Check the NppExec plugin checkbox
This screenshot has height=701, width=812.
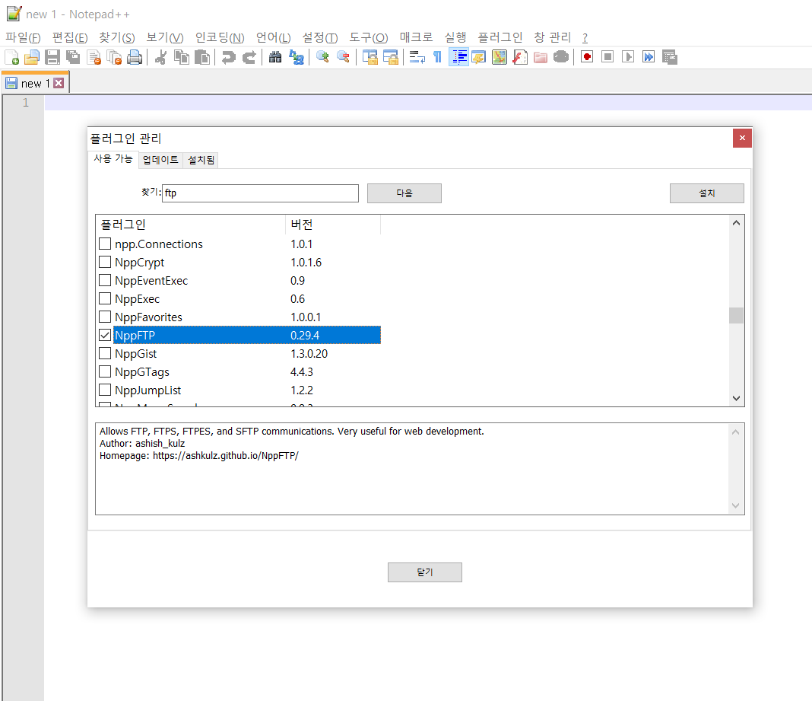point(105,298)
